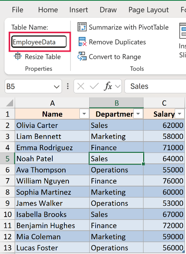The height and width of the screenshot is (254, 186).
Task: Click Finance cell in Emma Rodriguez's row
Action: point(116,148)
